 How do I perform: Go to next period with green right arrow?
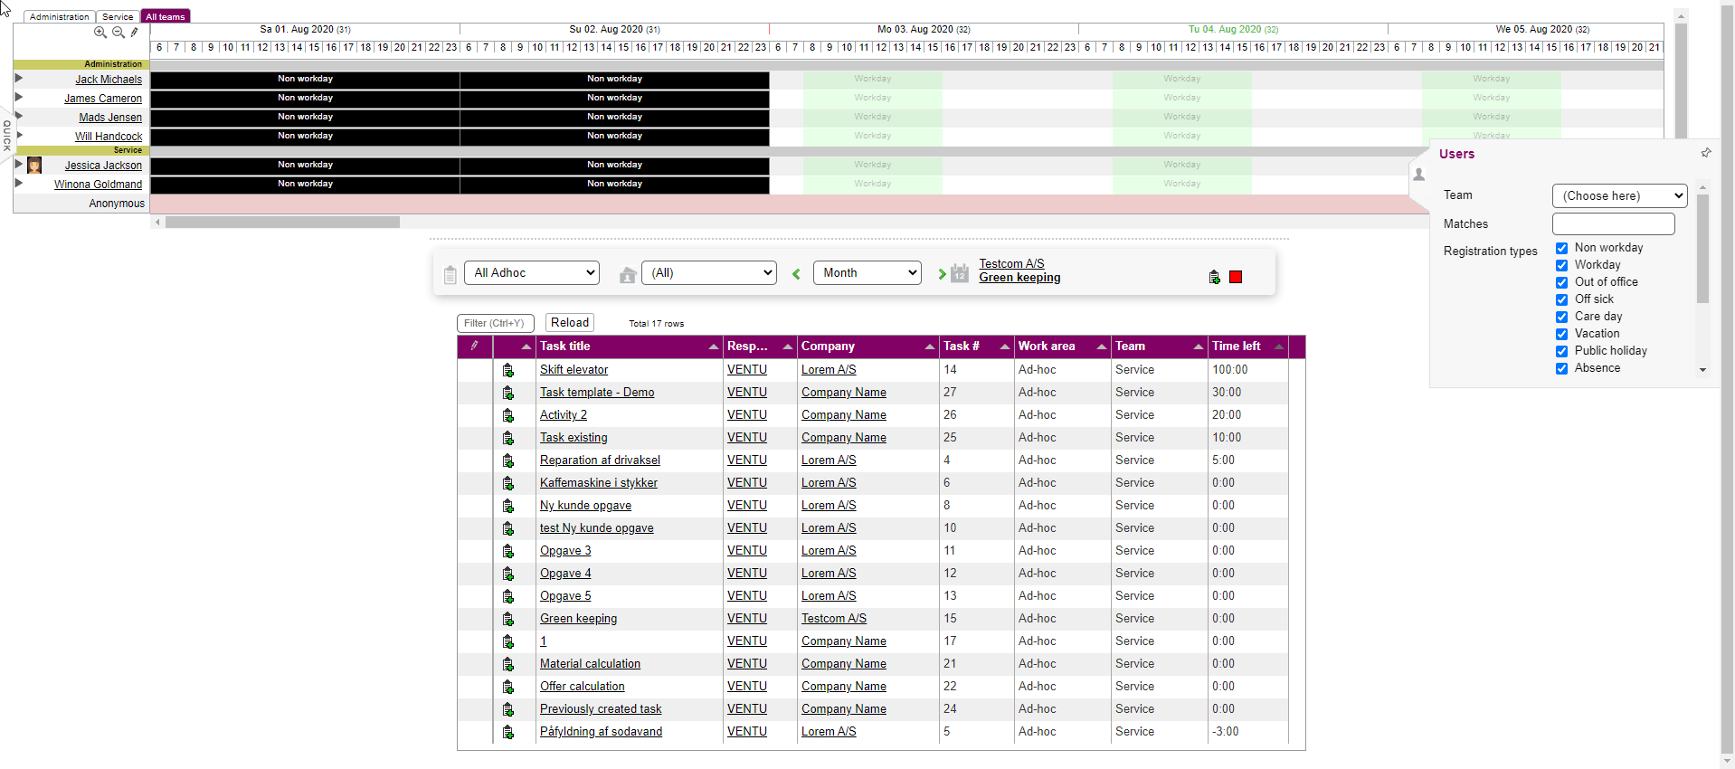click(942, 274)
